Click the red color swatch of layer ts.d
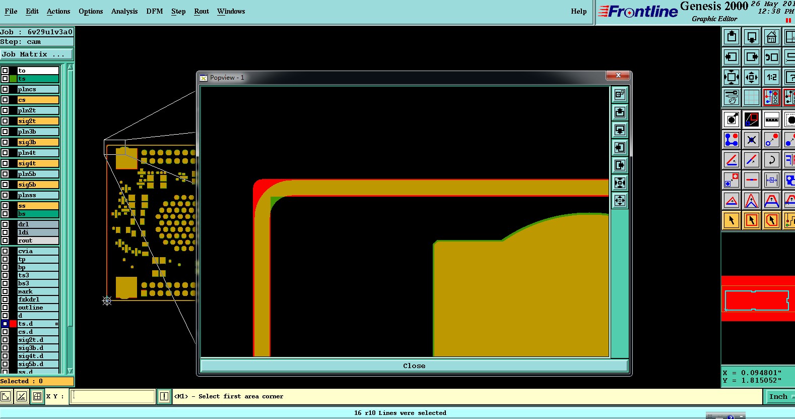This screenshot has height=419, width=795. [13, 324]
